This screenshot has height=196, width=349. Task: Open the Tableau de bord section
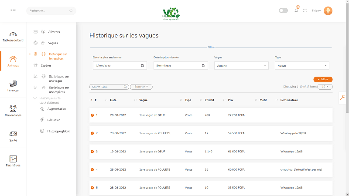[x=13, y=37]
